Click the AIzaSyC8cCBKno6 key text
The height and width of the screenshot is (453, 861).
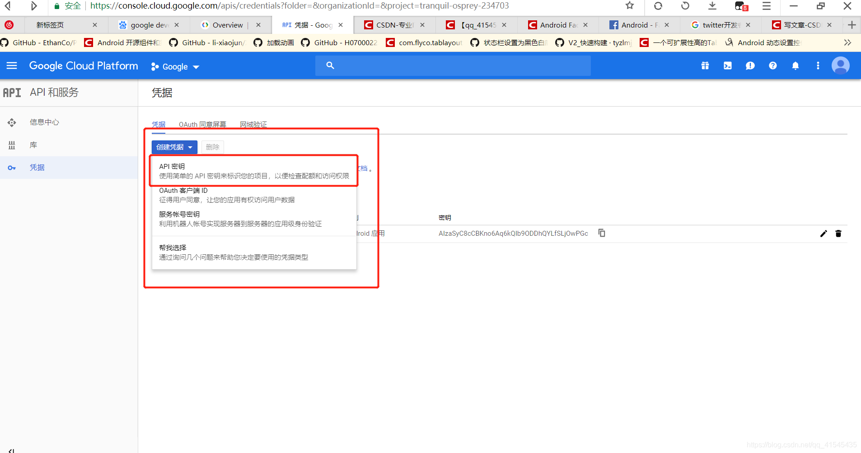point(513,234)
